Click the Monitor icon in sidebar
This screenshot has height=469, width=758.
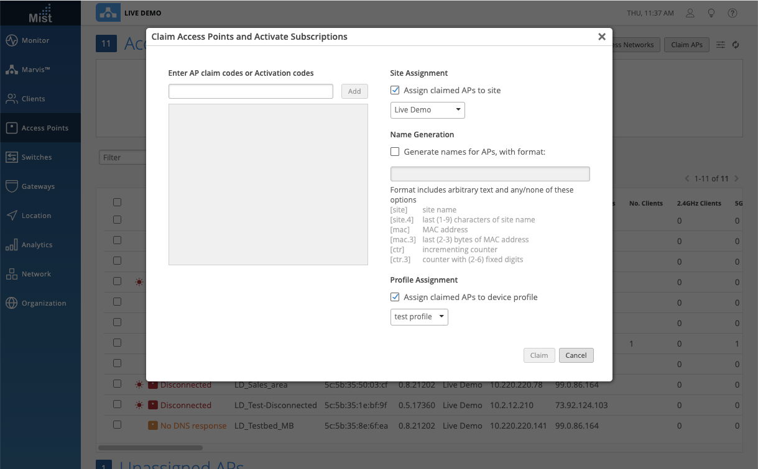point(11,40)
